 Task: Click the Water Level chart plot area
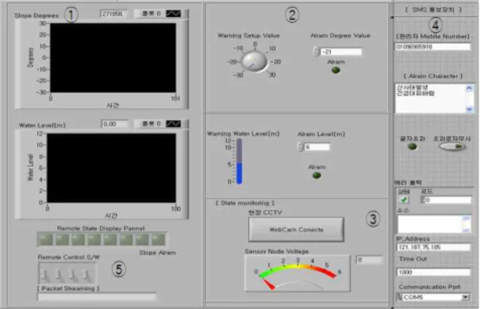point(112,168)
